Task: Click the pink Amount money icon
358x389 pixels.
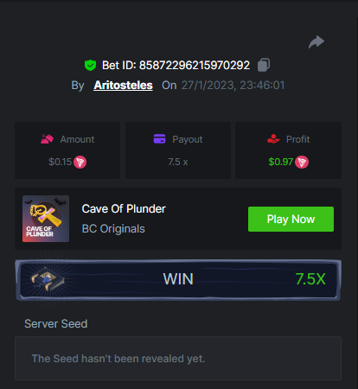Action: point(47,139)
